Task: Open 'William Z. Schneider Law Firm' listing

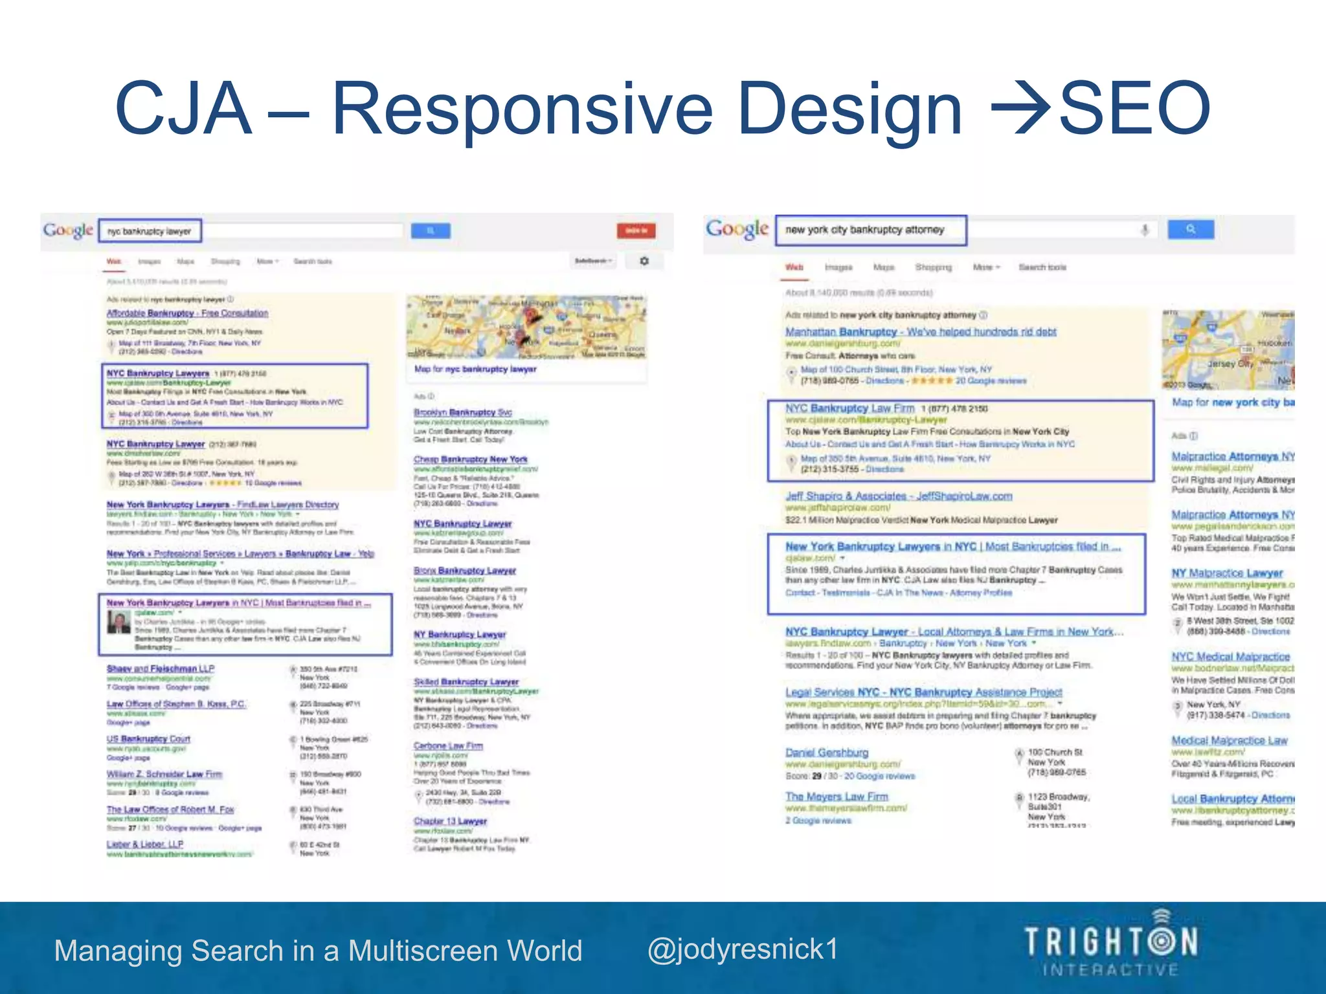Action: [x=164, y=774]
